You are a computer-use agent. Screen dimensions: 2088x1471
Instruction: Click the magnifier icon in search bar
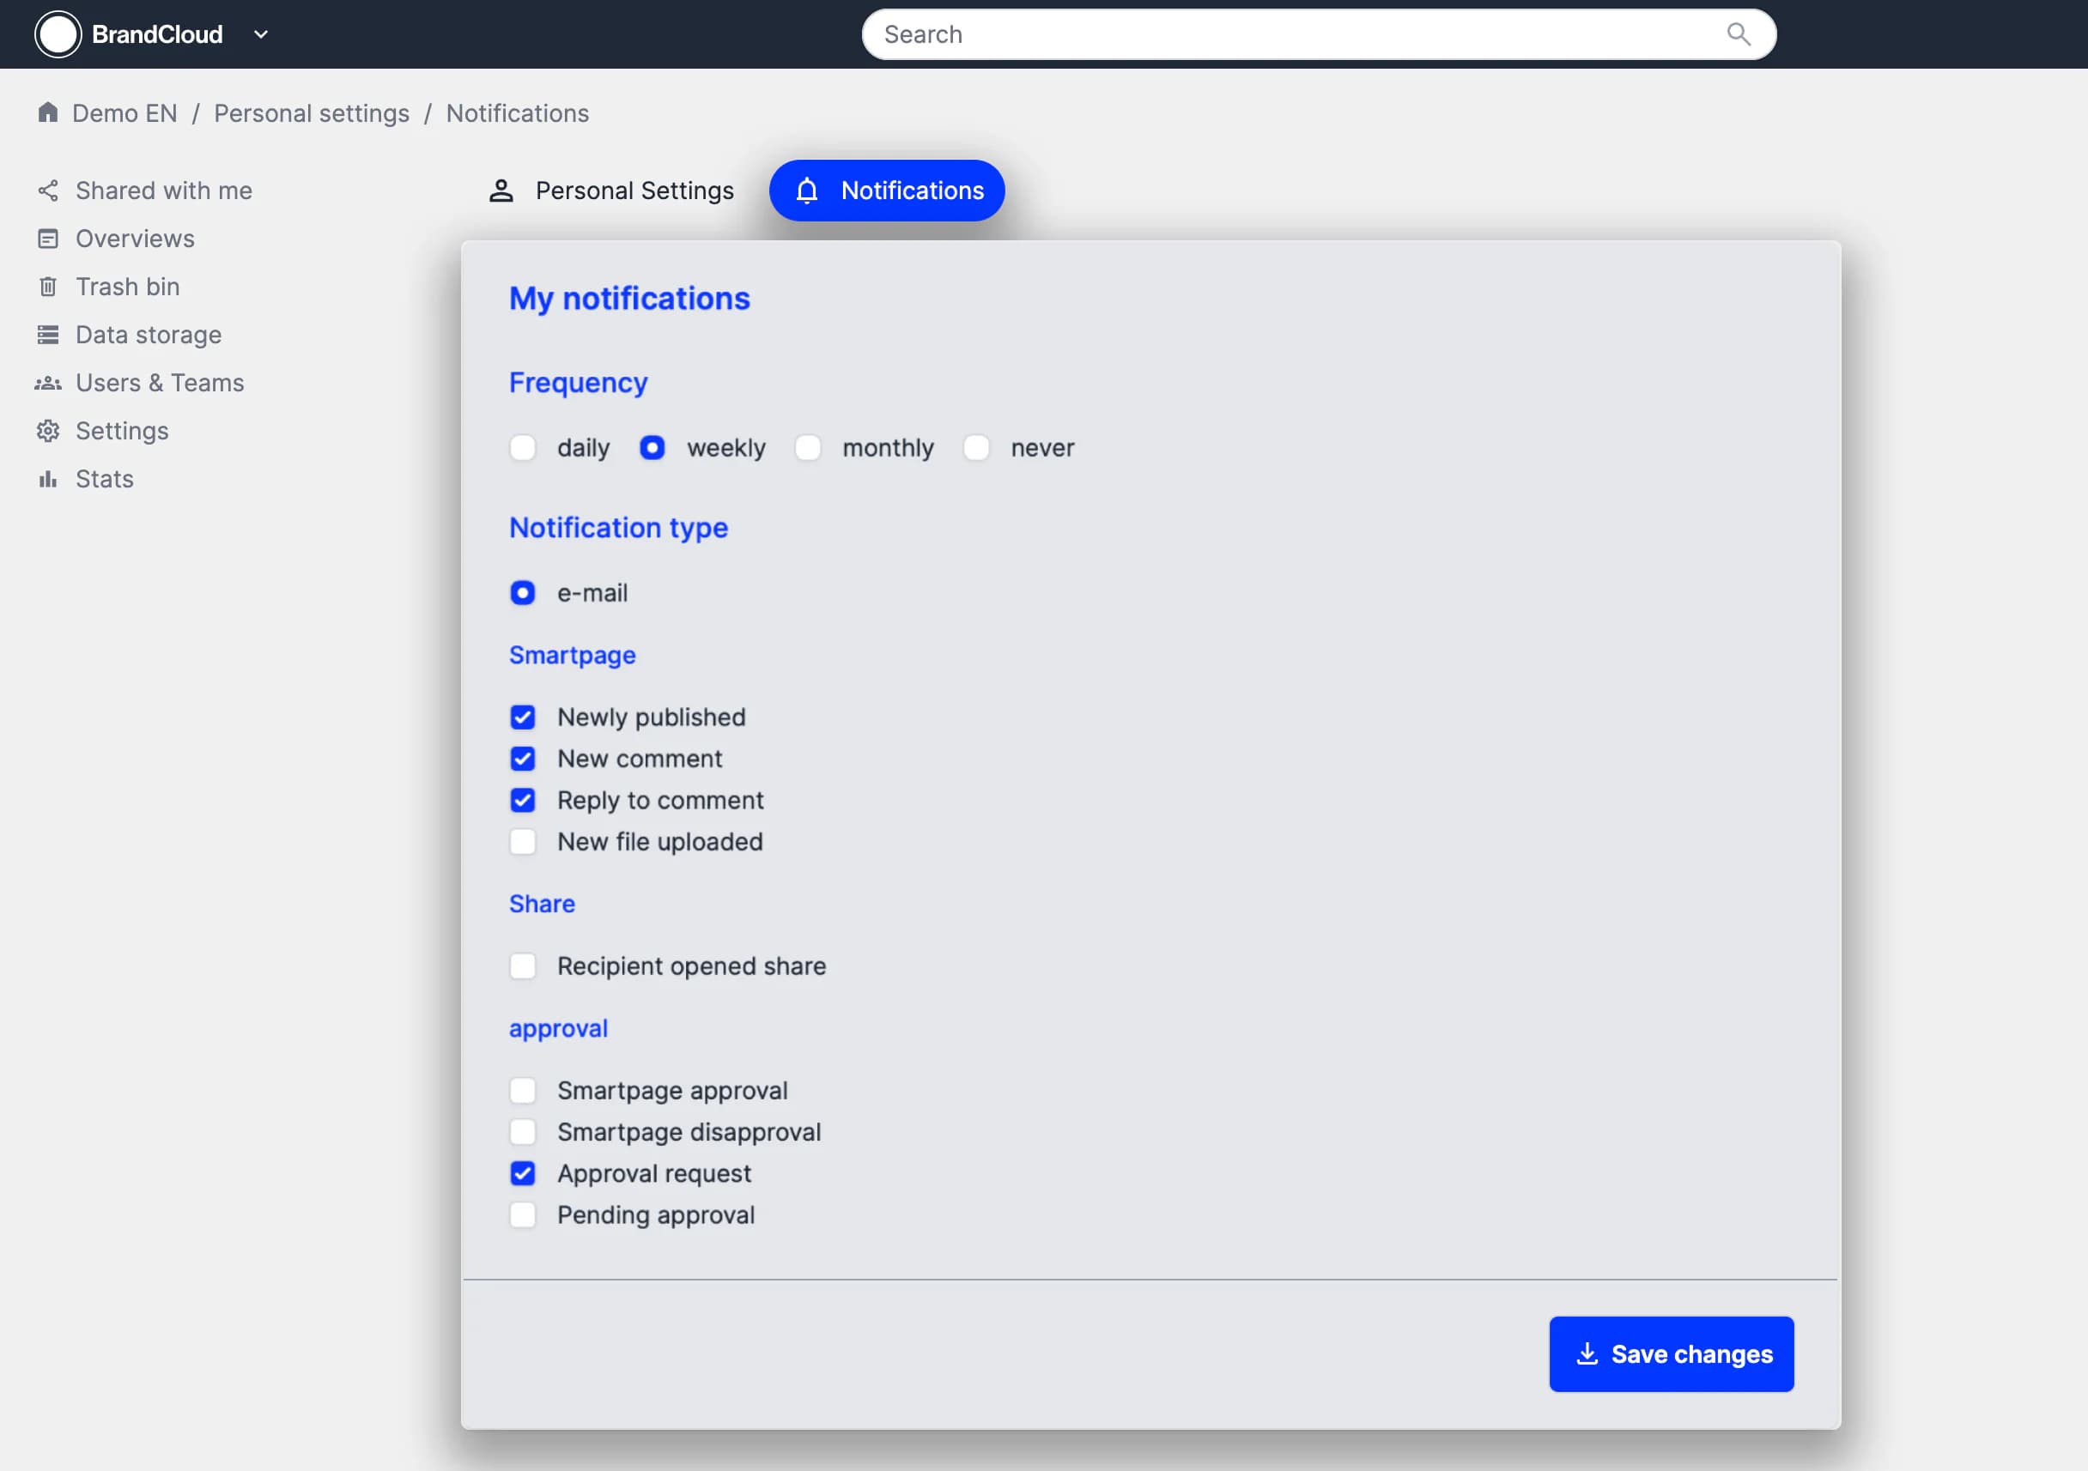click(1738, 34)
